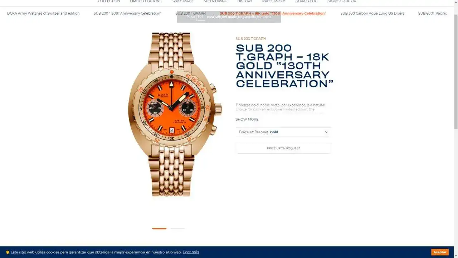Go to SWISS MADE page
The height and width of the screenshot is (258, 458).
(182, 1)
